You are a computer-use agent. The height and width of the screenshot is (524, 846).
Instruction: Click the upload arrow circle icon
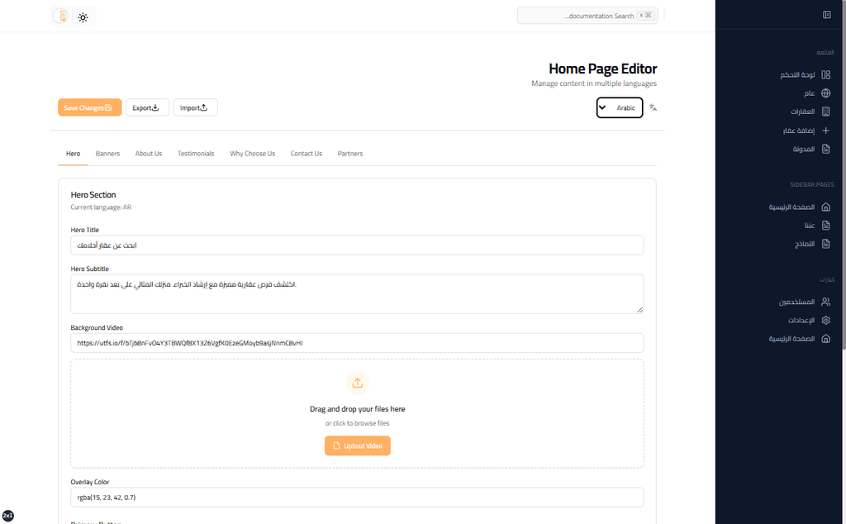(x=357, y=383)
